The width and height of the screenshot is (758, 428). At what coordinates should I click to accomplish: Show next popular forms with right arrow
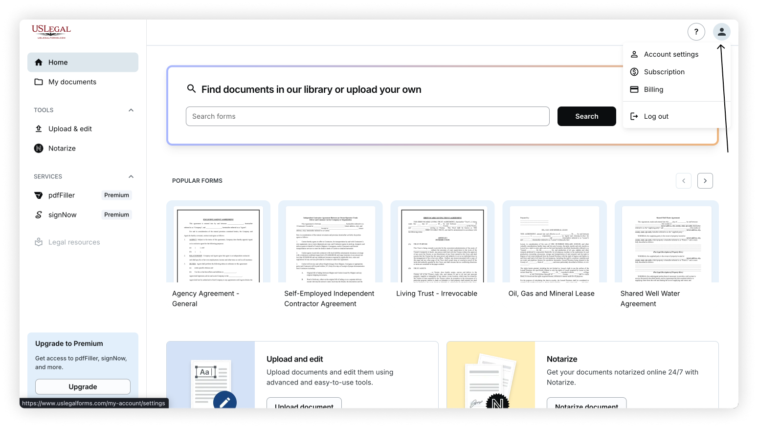[705, 180]
